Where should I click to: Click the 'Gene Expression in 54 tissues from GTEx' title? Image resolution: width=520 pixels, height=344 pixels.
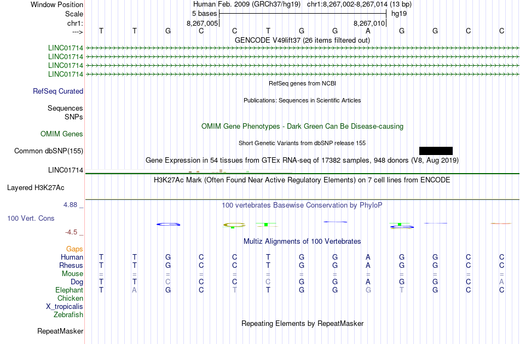tap(302, 160)
